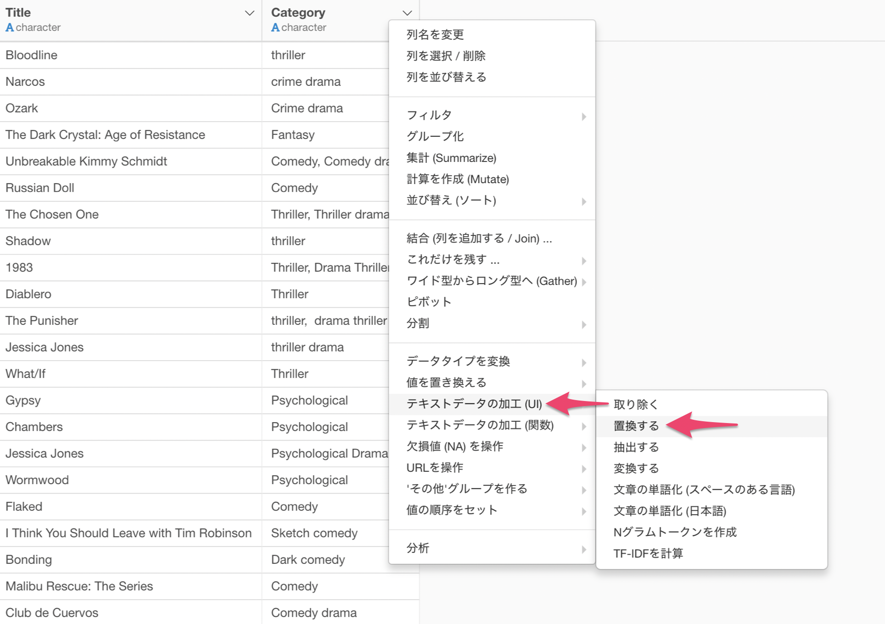Viewport: 885px width, 624px height.
Task: Open これだけを残す submenu
Action: (492, 260)
